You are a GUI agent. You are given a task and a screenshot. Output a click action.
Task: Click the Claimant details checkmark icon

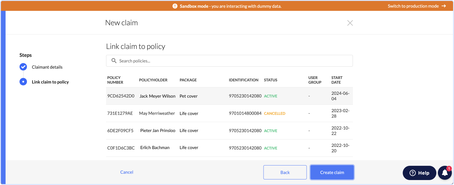point(23,67)
